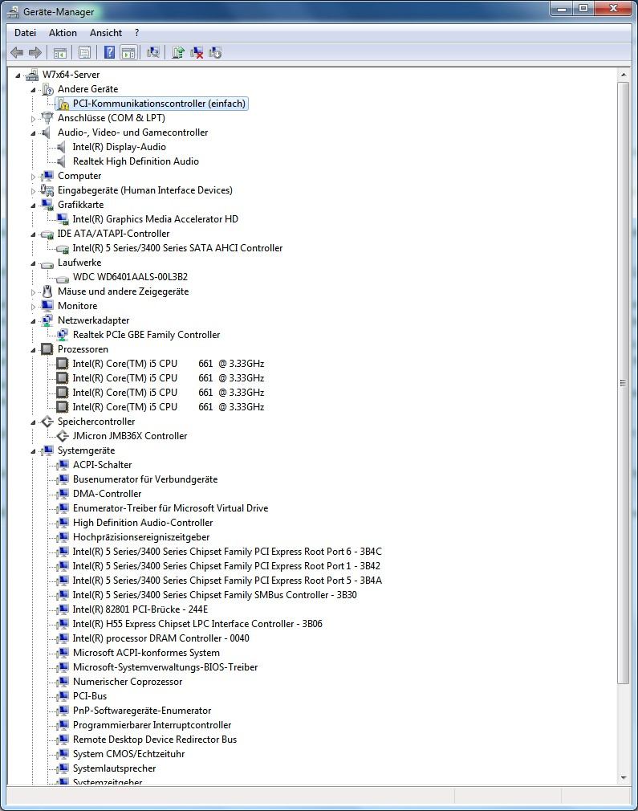Select WDC WD6401AALS-00L3B2 drive
Viewport: 638px width, 811px height.
pos(130,277)
